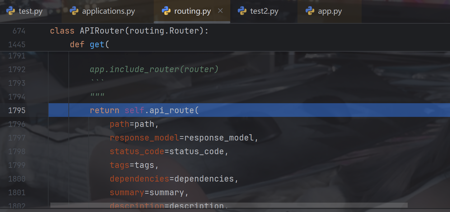The image size is (450, 212).
Task: Click the Python icon on routing.py tab
Action: [x=166, y=11]
